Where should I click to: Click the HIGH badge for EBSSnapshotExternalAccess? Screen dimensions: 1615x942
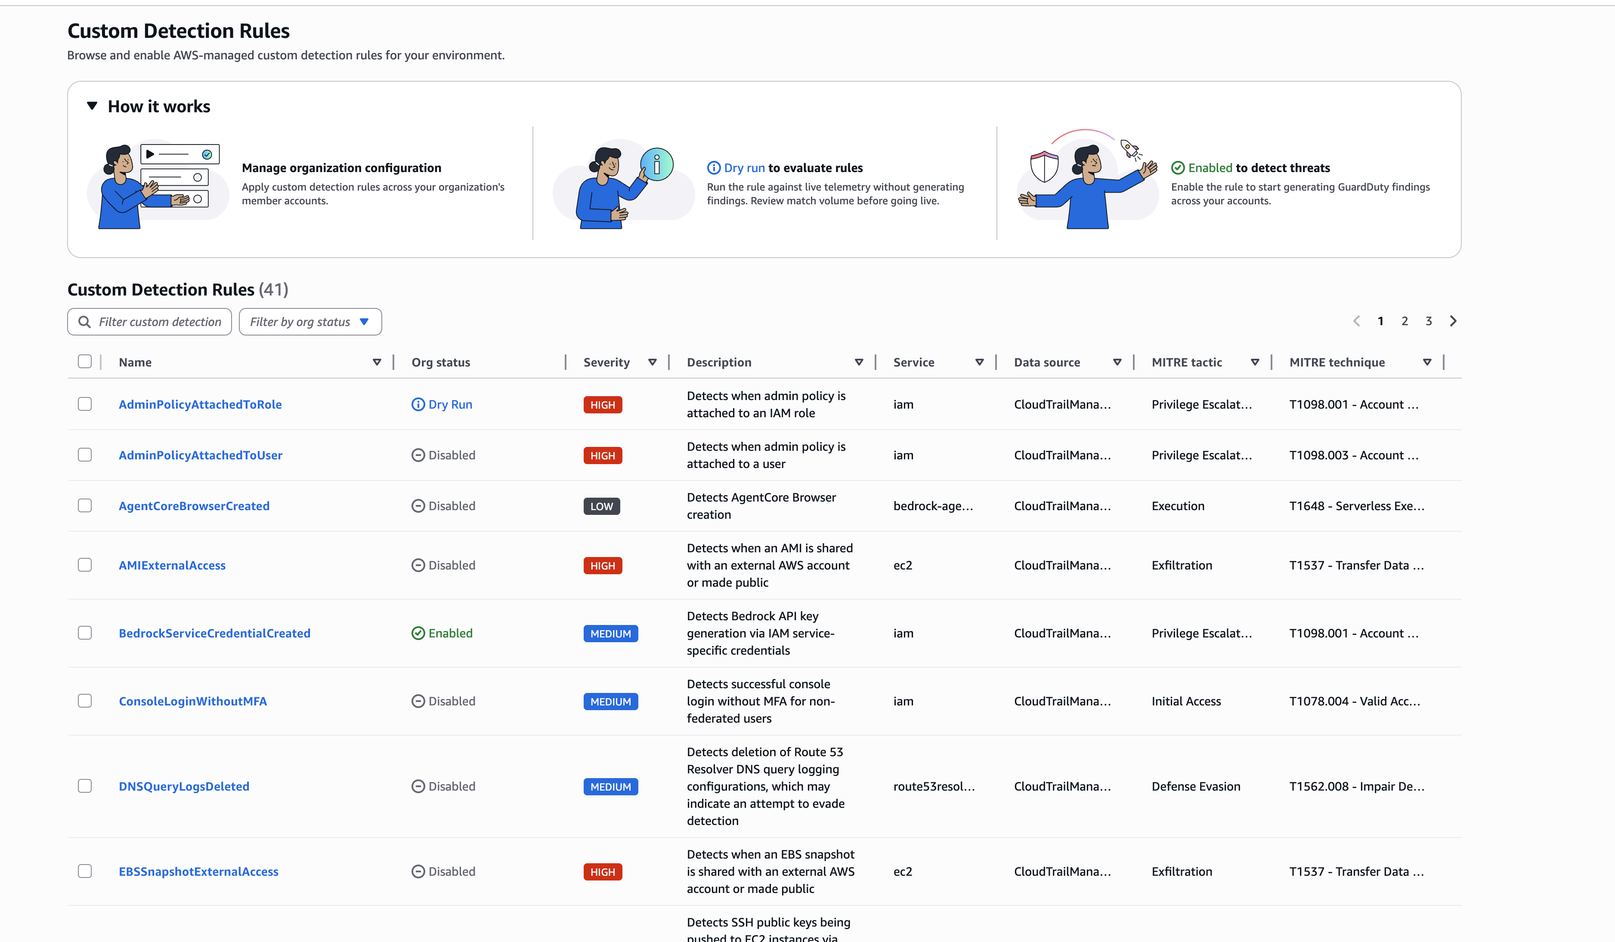click(603, 871)
